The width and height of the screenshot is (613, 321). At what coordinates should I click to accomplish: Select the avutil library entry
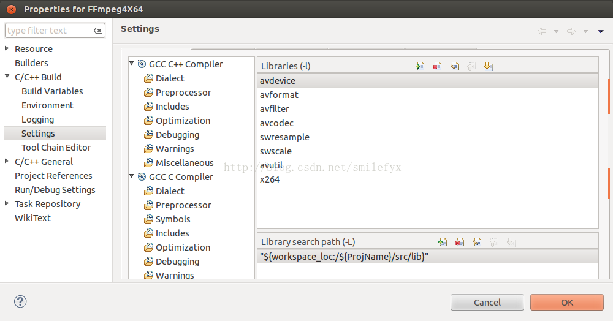(x=428, y=165)
